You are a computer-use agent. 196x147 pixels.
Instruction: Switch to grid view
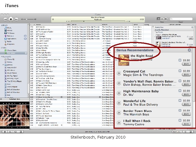point(162,19)
